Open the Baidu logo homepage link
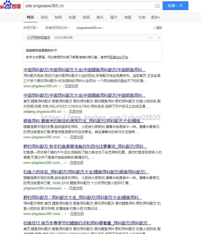Viewport: 201px width, 234px height. click(x=10, y=5)
